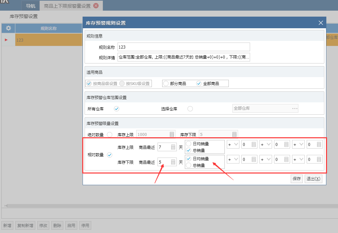Click the ellipsis button in 全部仓库 field
Screen dimensions: 338x233
295,108
